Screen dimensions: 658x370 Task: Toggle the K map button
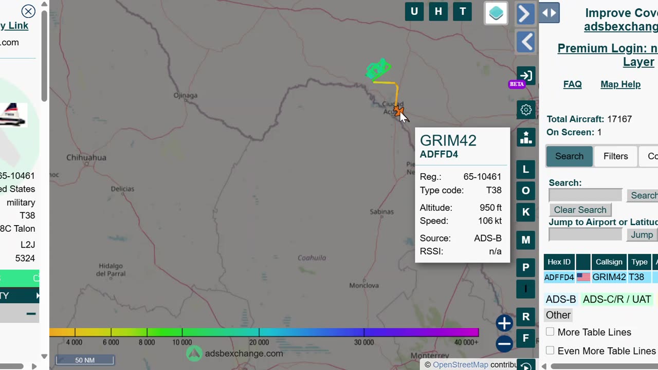pyautogui.click(x=525, y=212)
